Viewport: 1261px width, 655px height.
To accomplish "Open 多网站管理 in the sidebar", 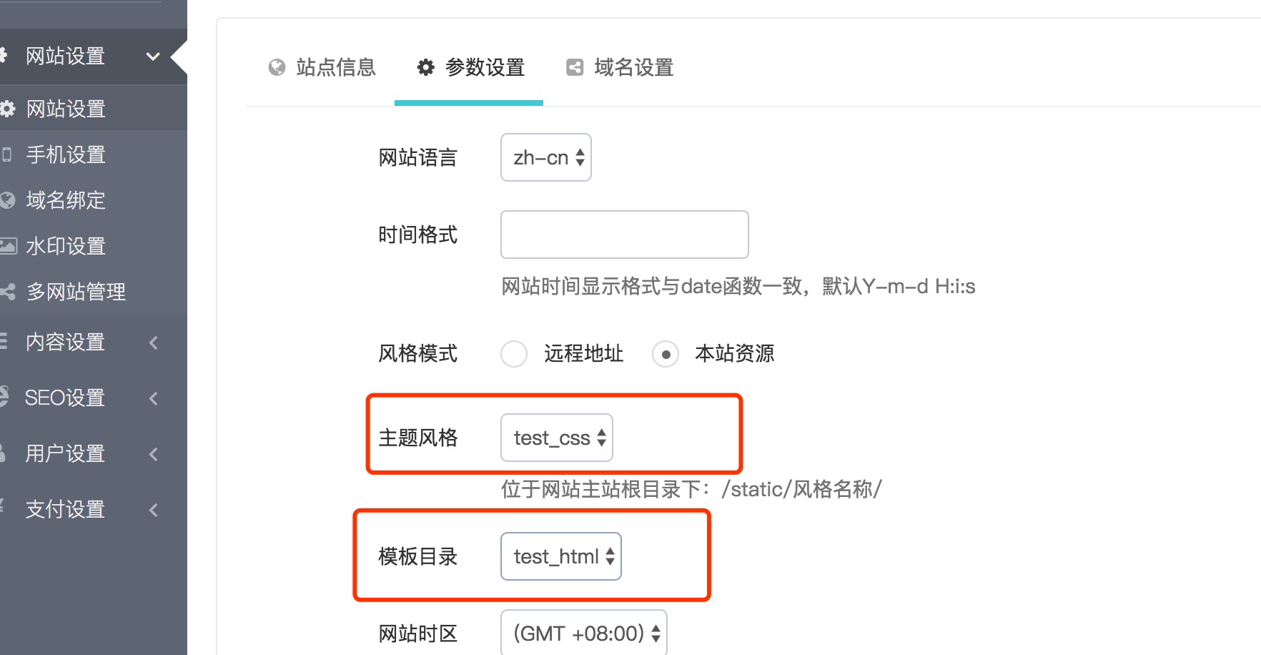I will pos(76,292).
